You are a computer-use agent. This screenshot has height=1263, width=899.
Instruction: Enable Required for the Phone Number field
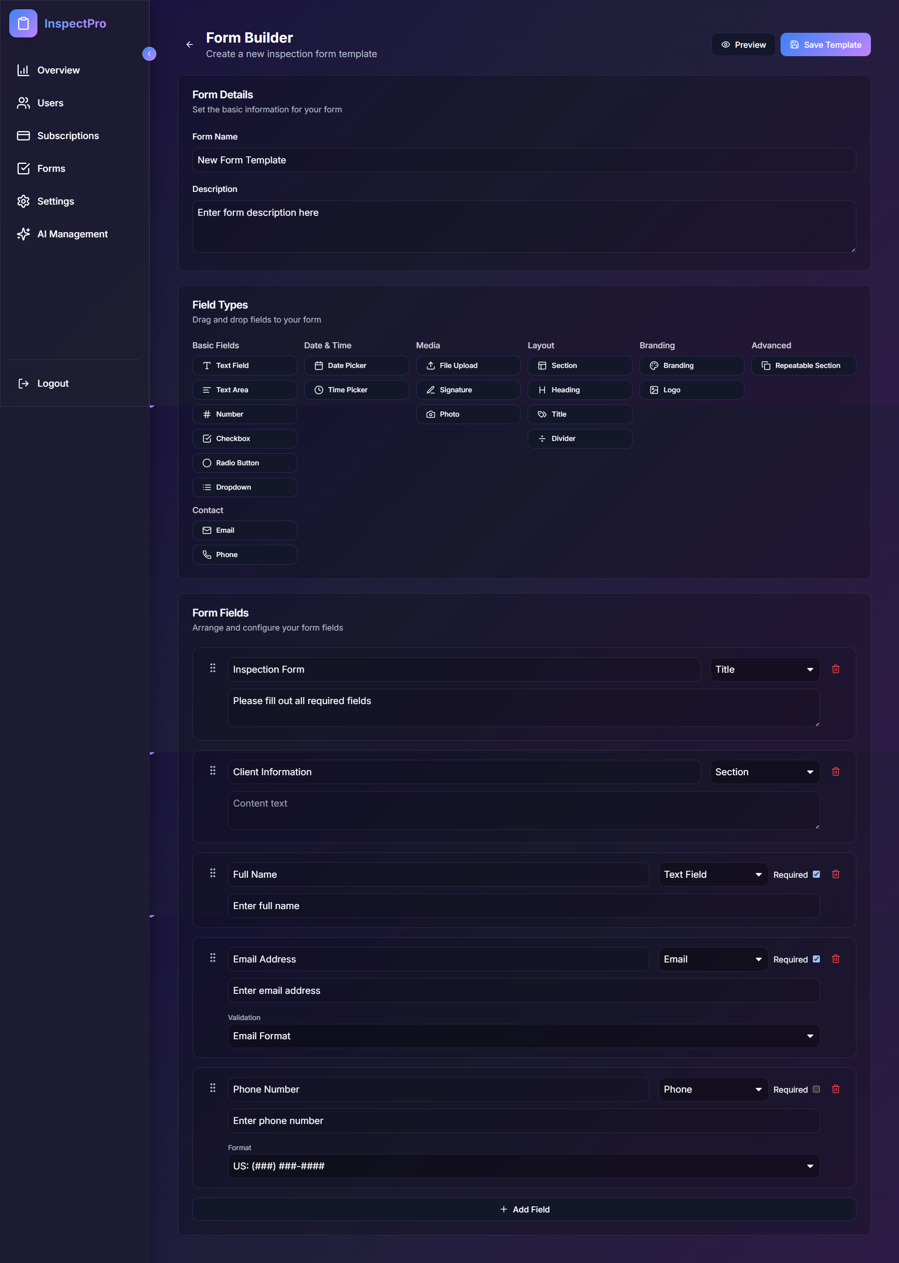[816, 1089]
